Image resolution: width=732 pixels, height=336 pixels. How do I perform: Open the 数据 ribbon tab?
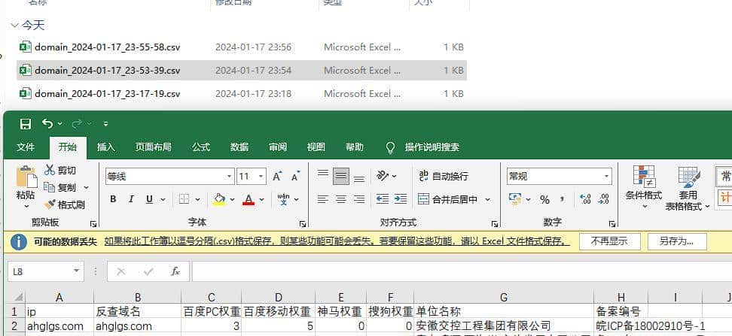click(x=239, y=147)
